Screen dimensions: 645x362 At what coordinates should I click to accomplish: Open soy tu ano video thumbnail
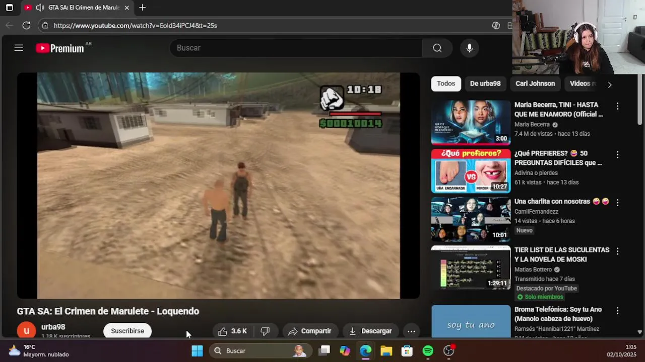(471, 321)
